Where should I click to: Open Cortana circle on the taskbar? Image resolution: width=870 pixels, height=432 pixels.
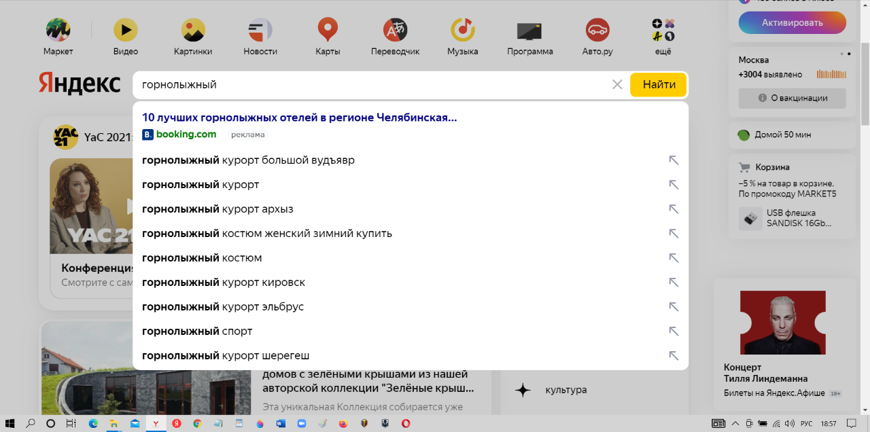50,423
